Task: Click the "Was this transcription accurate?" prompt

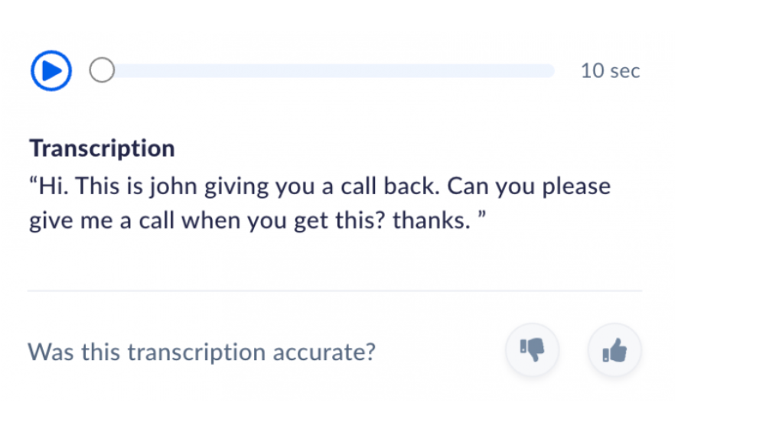Action: click(x=201, y=352)
